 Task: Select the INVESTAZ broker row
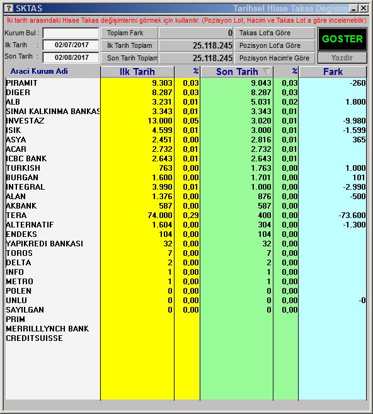186,120
